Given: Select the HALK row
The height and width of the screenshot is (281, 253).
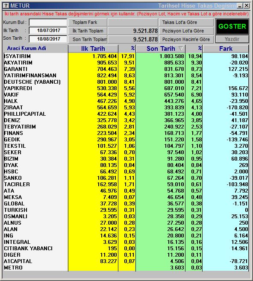Looking at the screenshot, I should [x=126, y=101].
